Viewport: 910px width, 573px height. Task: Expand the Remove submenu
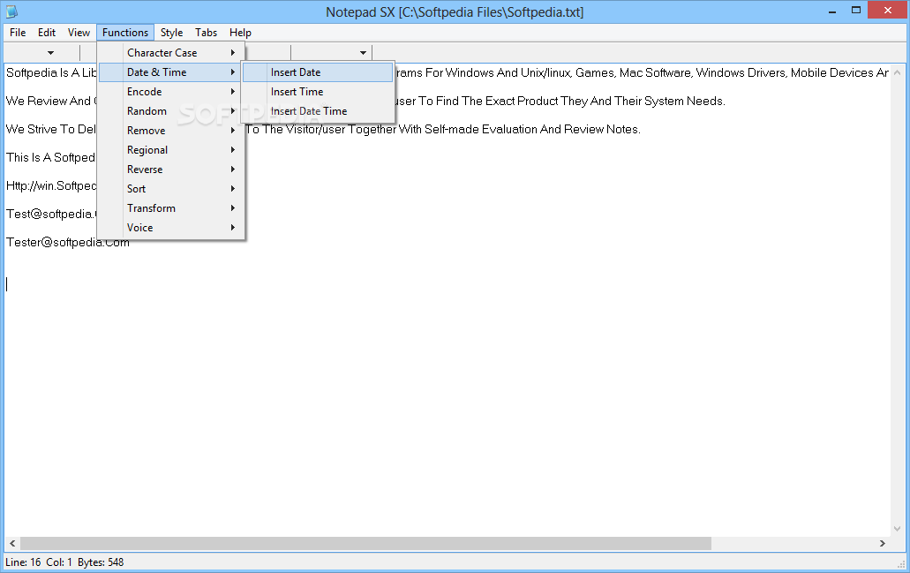(x=170, y=131)
